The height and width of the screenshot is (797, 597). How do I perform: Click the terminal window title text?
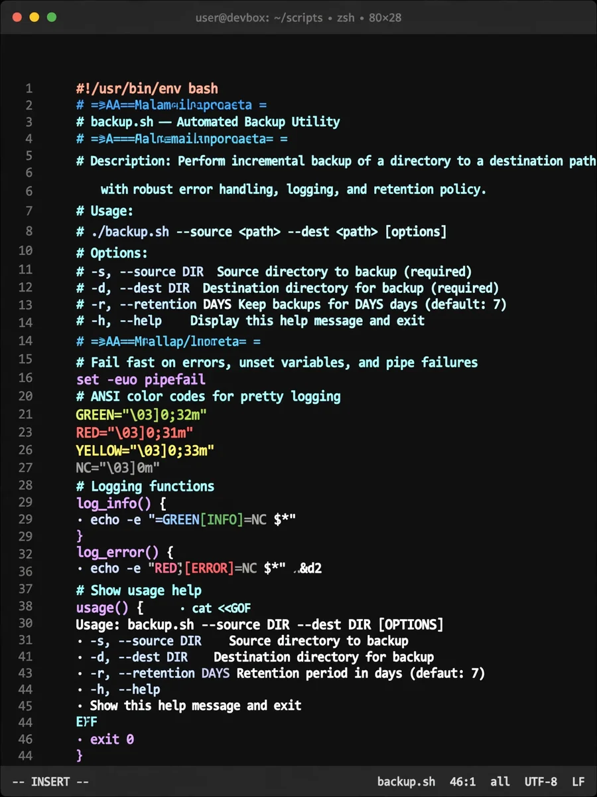pyautogui.click(x=298, y=17)
